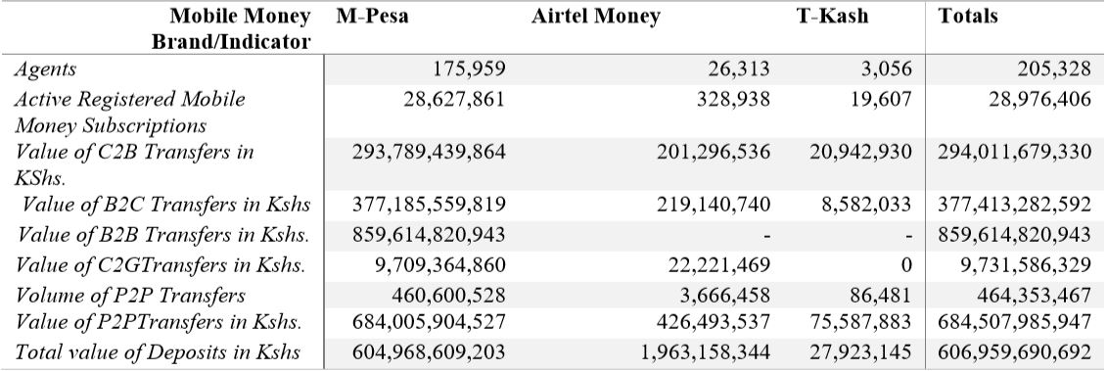
Task: Click the B2B total 859,614,820,943 in Totals
Action: pyautogui.click(x=1015, y=235)
